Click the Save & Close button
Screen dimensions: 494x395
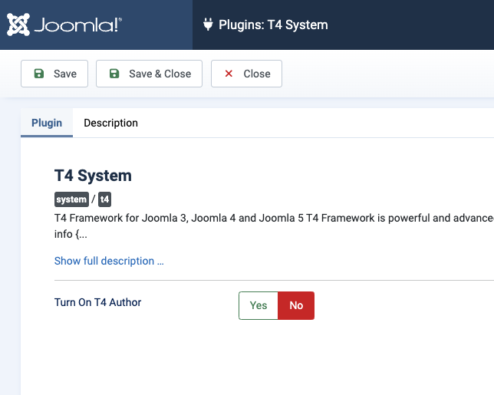pos(149,74)
